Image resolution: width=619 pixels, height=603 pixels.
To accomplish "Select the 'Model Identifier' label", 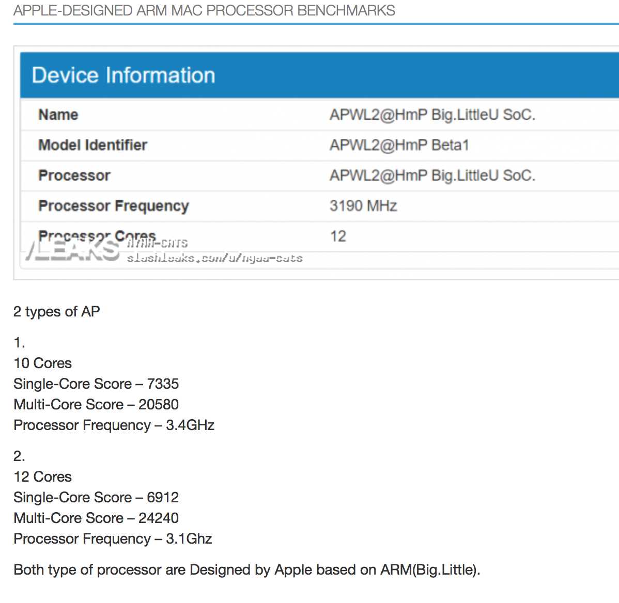I will tap(92, 145).
